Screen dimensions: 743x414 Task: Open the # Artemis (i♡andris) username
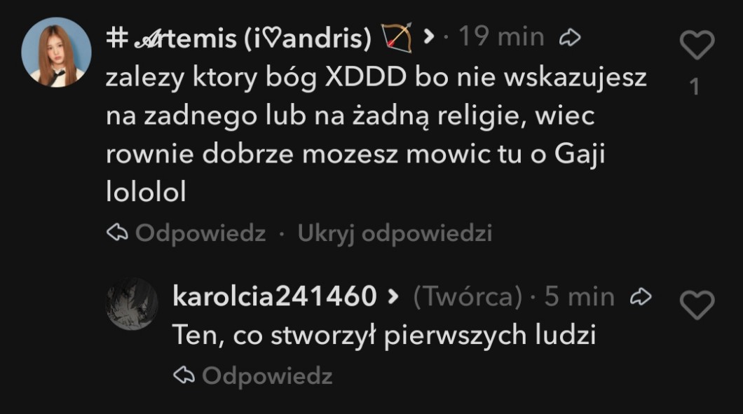(239, 37)
